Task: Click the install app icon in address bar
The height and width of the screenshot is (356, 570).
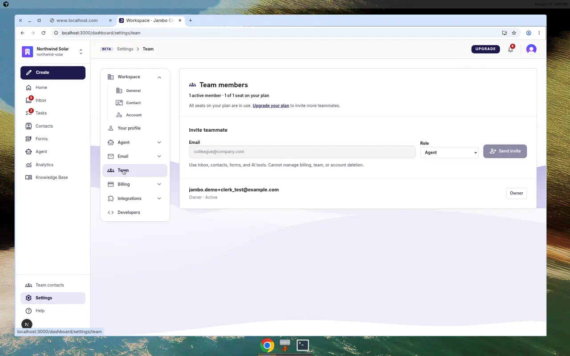Action: 504,33
